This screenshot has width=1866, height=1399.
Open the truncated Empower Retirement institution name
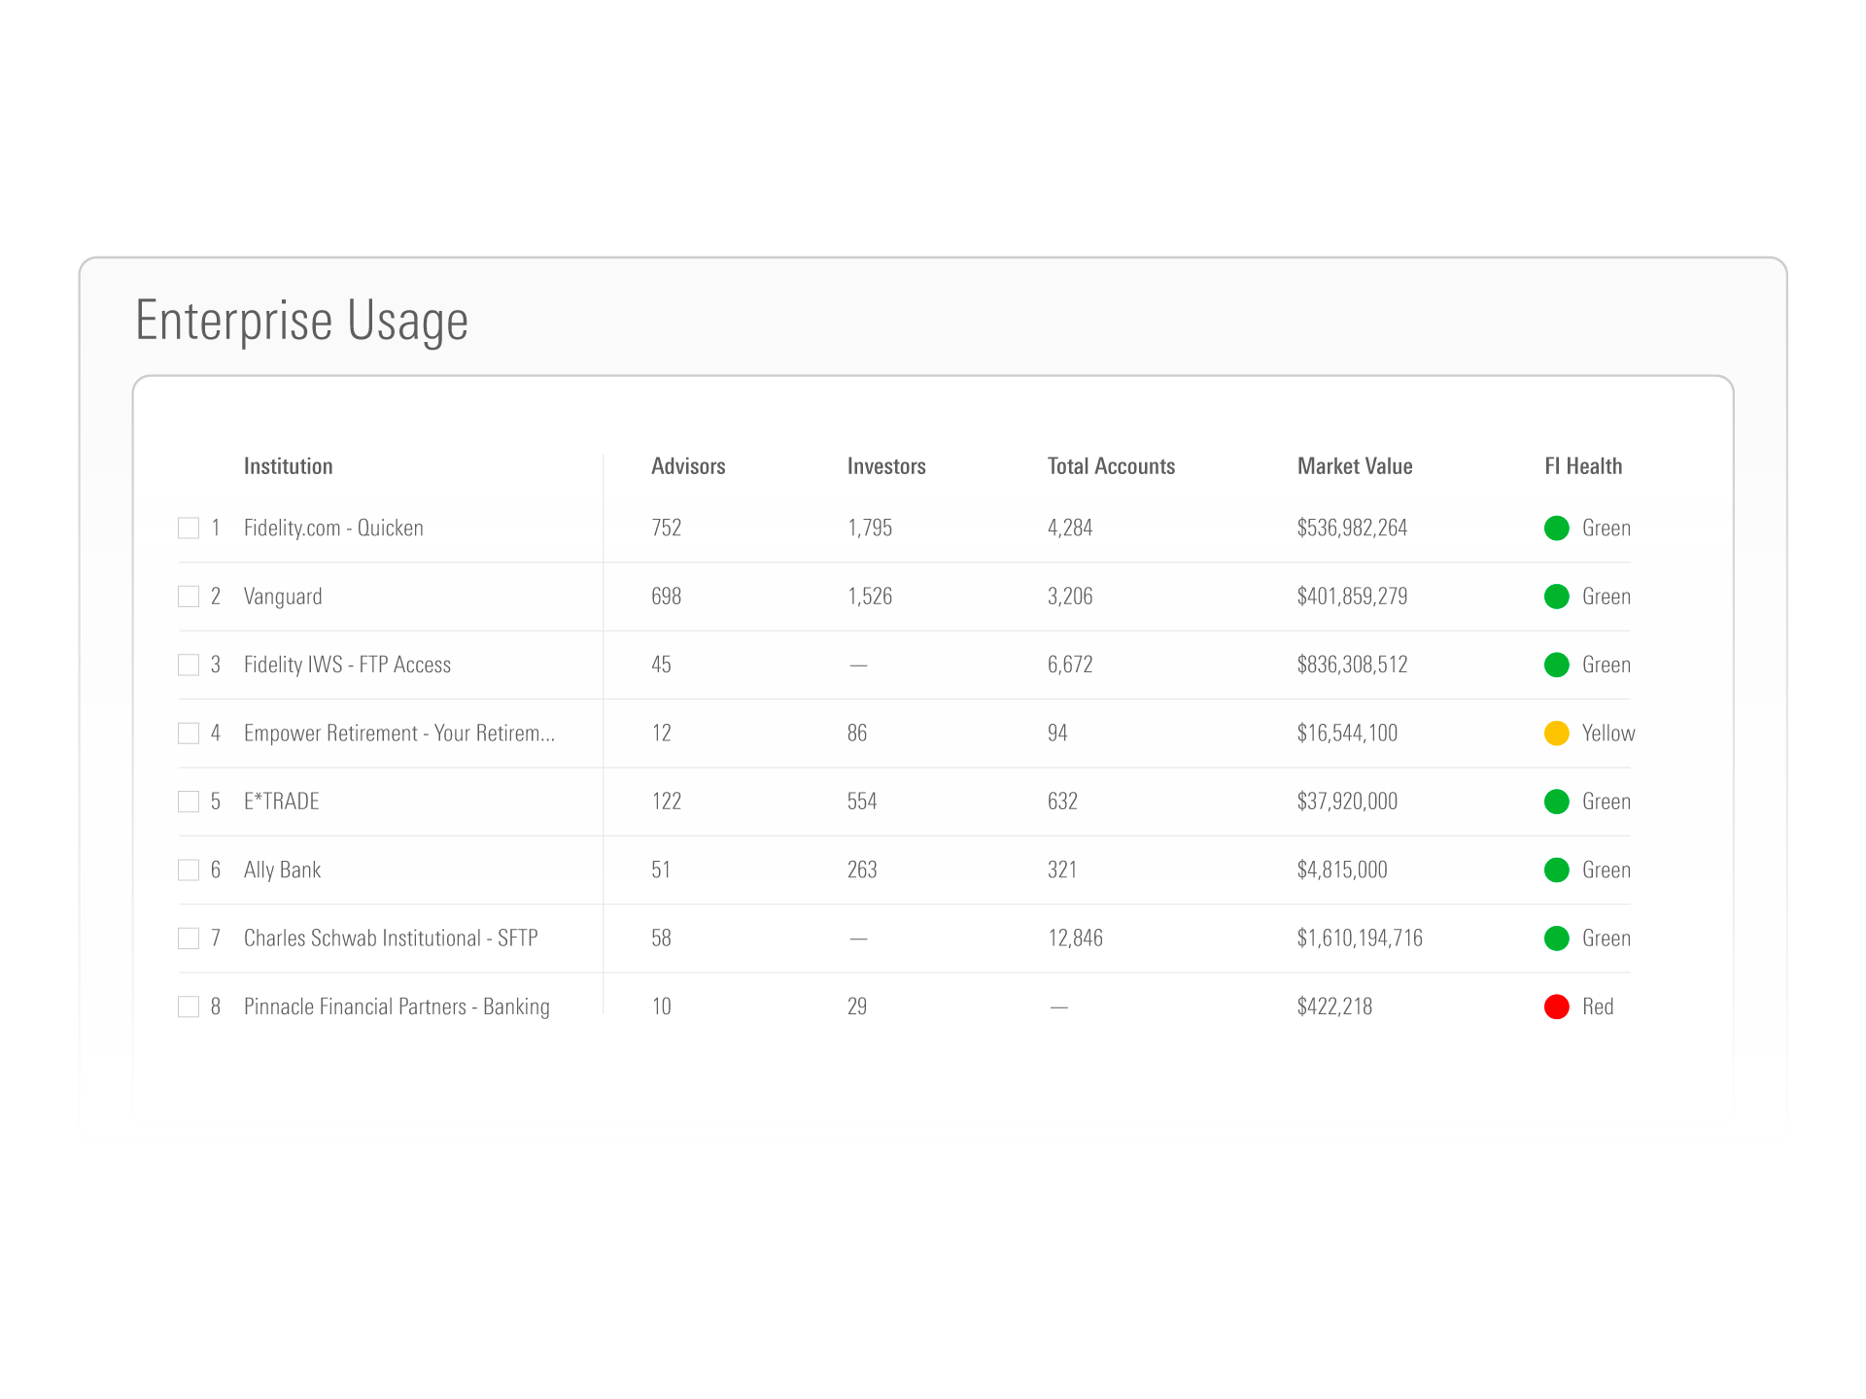coord(398,734)
